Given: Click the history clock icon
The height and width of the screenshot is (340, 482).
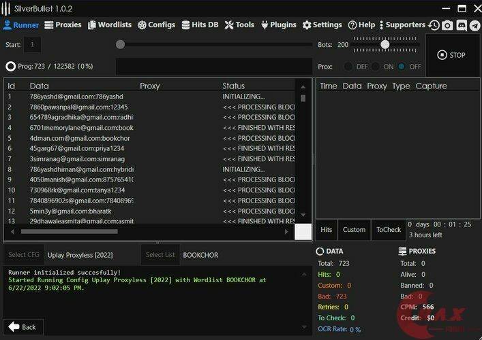Looking at the screenshot, I should coord(434,25).
